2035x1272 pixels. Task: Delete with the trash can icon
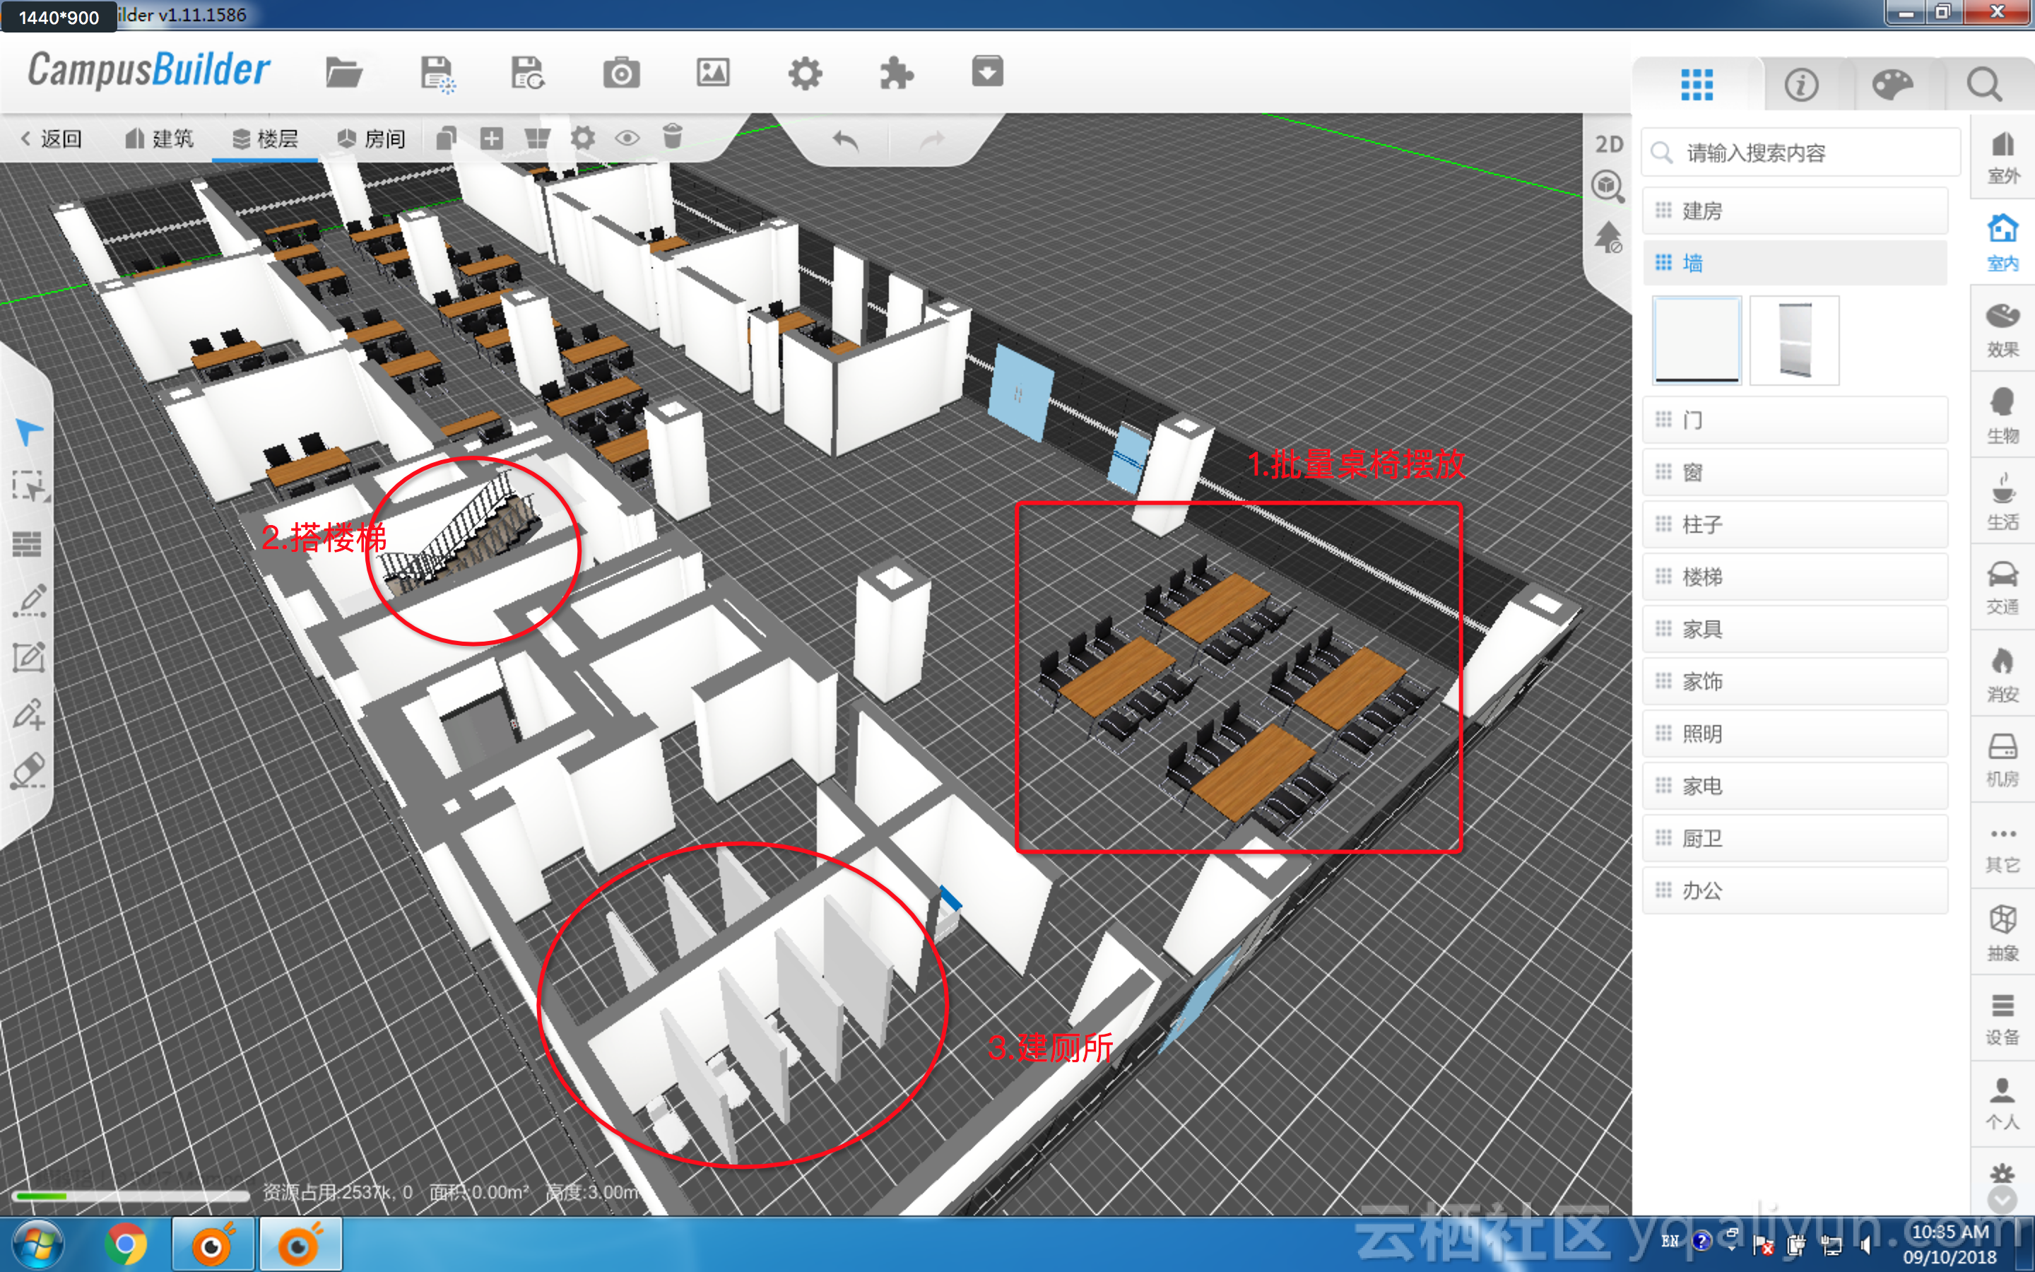[672, 136]
